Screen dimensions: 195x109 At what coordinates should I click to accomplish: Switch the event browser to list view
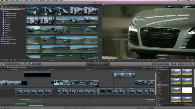pyautogui.click(x=14, y=60)
